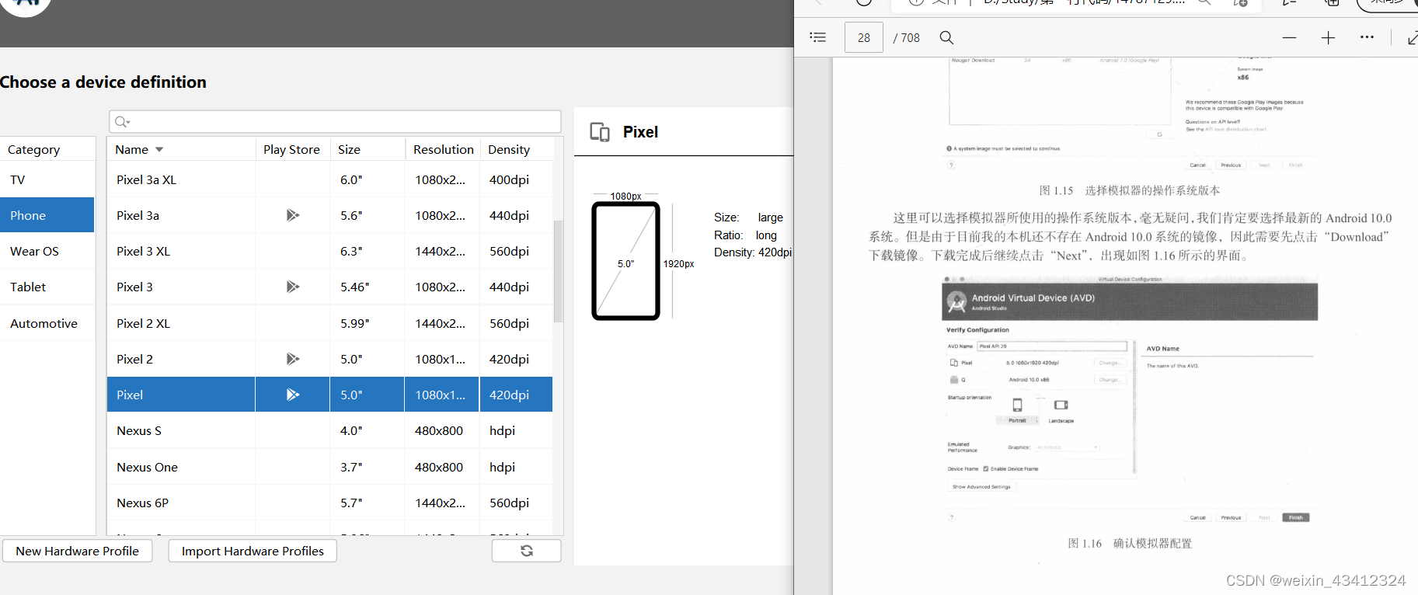Select the Pixel 3a device row
Image resolution: width=1418 pixels, height=595 pixels.
point(329,215)
